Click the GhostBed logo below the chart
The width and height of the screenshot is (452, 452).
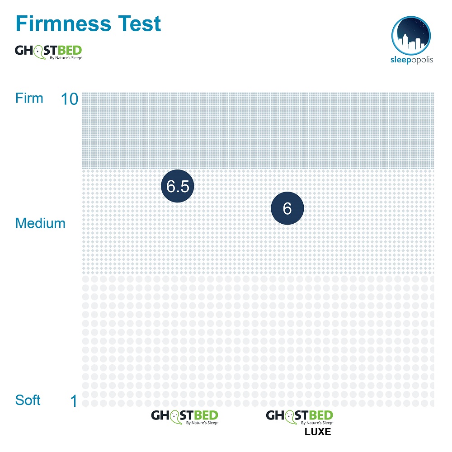(x=185, y=417)
